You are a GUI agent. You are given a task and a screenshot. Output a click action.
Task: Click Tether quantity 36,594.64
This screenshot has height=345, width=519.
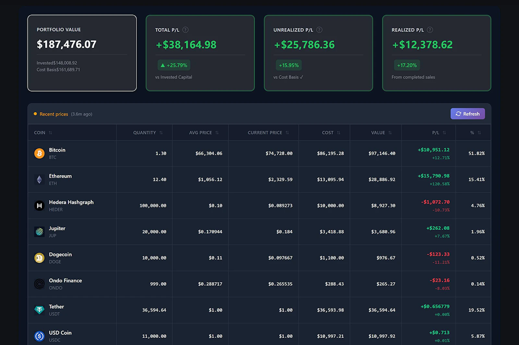[154, 310]
